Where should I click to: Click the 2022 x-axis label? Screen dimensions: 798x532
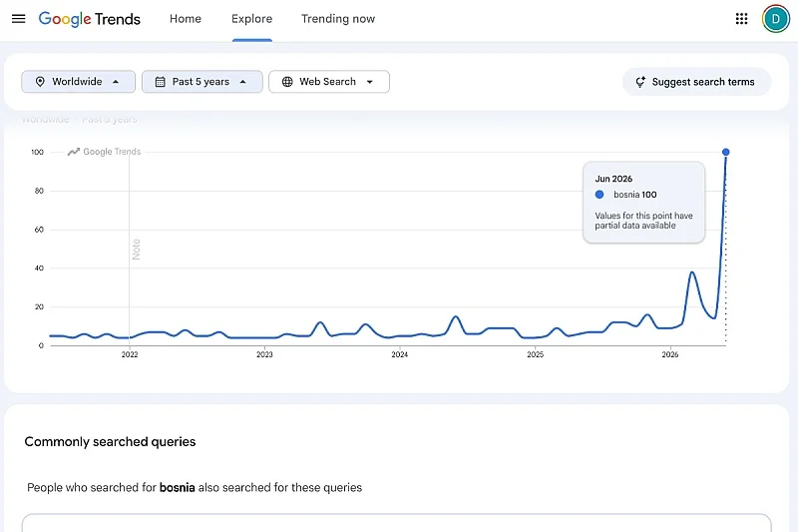coord(130,354)
